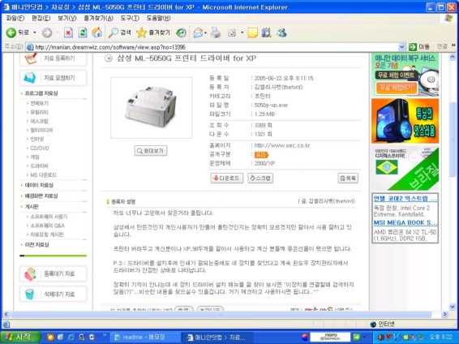Open the 편집(E) menu
459x344 pixels.
click(x=41, y=18)
